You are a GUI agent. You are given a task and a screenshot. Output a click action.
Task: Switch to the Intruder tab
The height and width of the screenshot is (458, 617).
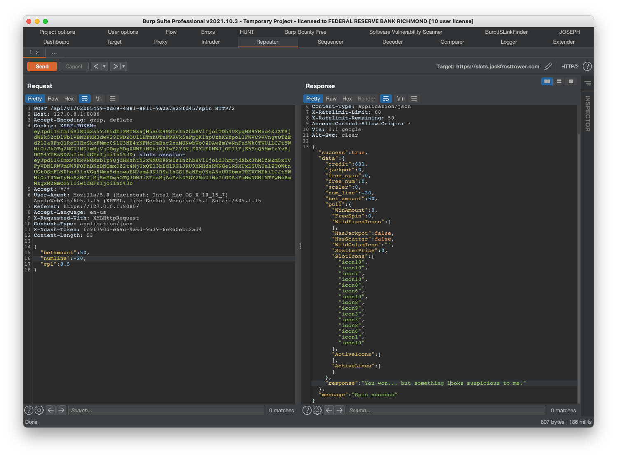coord(211,42)
